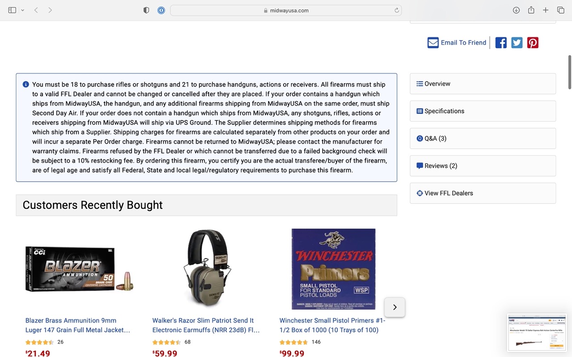Share product on Facebook icon

click(501, 43)
